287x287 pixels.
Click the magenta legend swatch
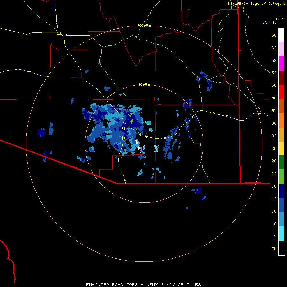(x=282, y=63)
